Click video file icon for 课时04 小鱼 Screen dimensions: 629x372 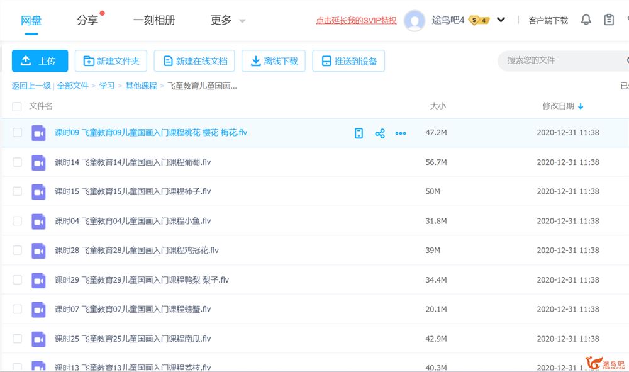[39, 221]
